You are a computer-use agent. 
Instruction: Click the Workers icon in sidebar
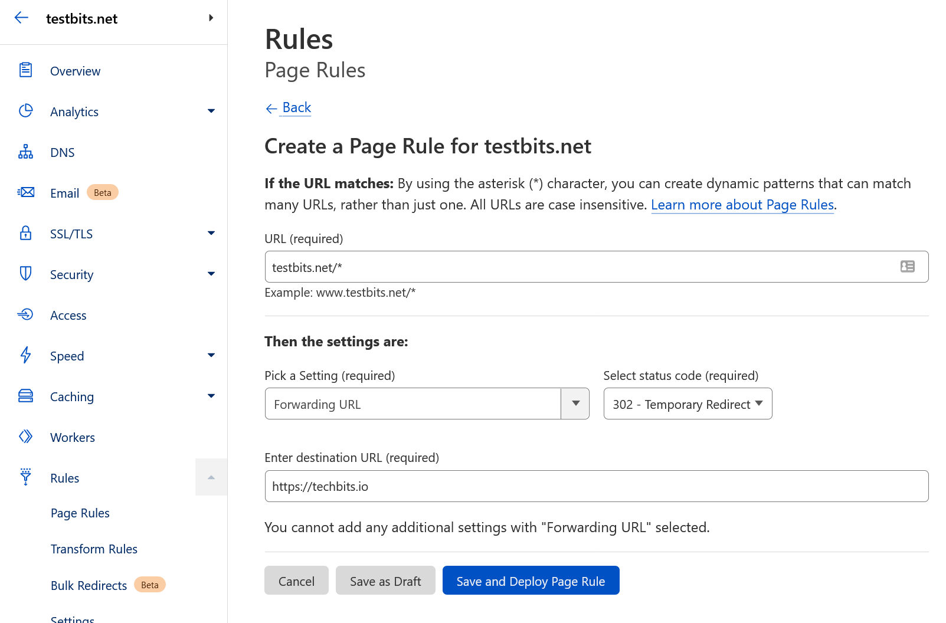pos(25,437)
